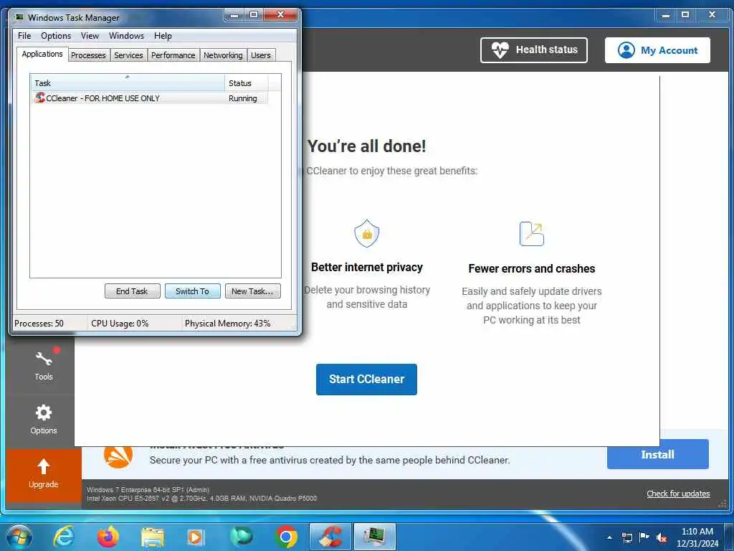734x551 pixels.
Task: Minimize the CCleaner window
Action: point(665,15)
